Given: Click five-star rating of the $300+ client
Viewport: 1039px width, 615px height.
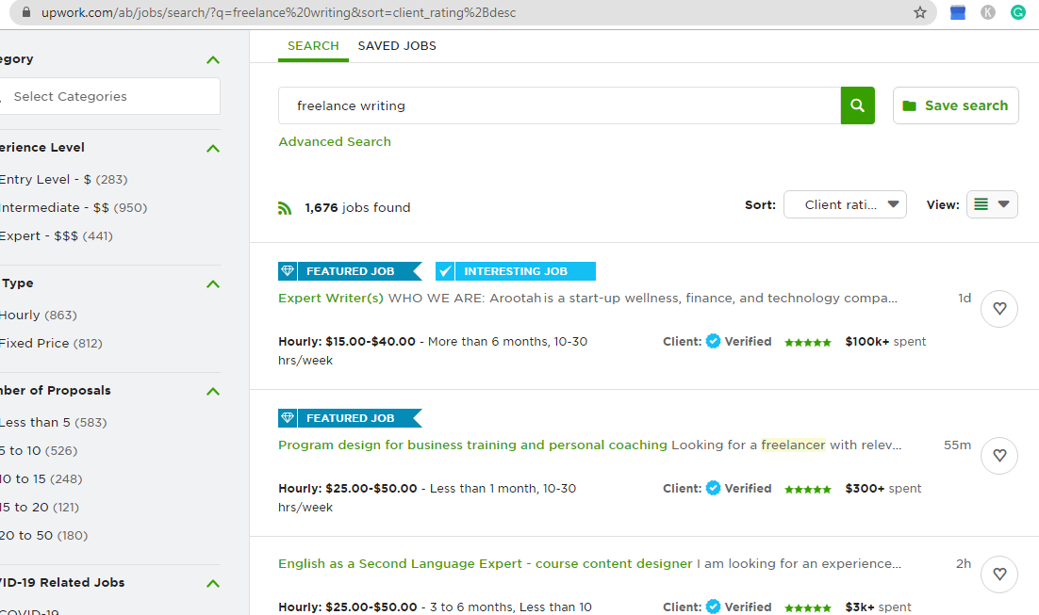Looking at the screenshot, I should 808,489.
